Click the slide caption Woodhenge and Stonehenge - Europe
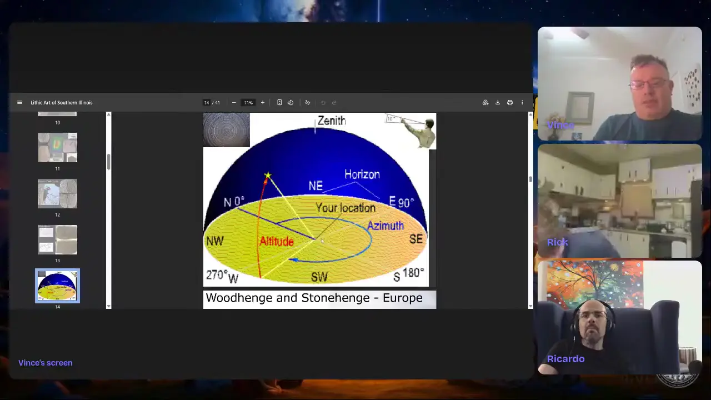 [x=314, y=298]
